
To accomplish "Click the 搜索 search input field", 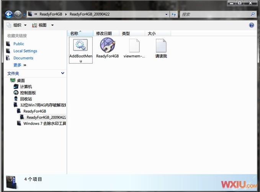I will tap(214, 15).
